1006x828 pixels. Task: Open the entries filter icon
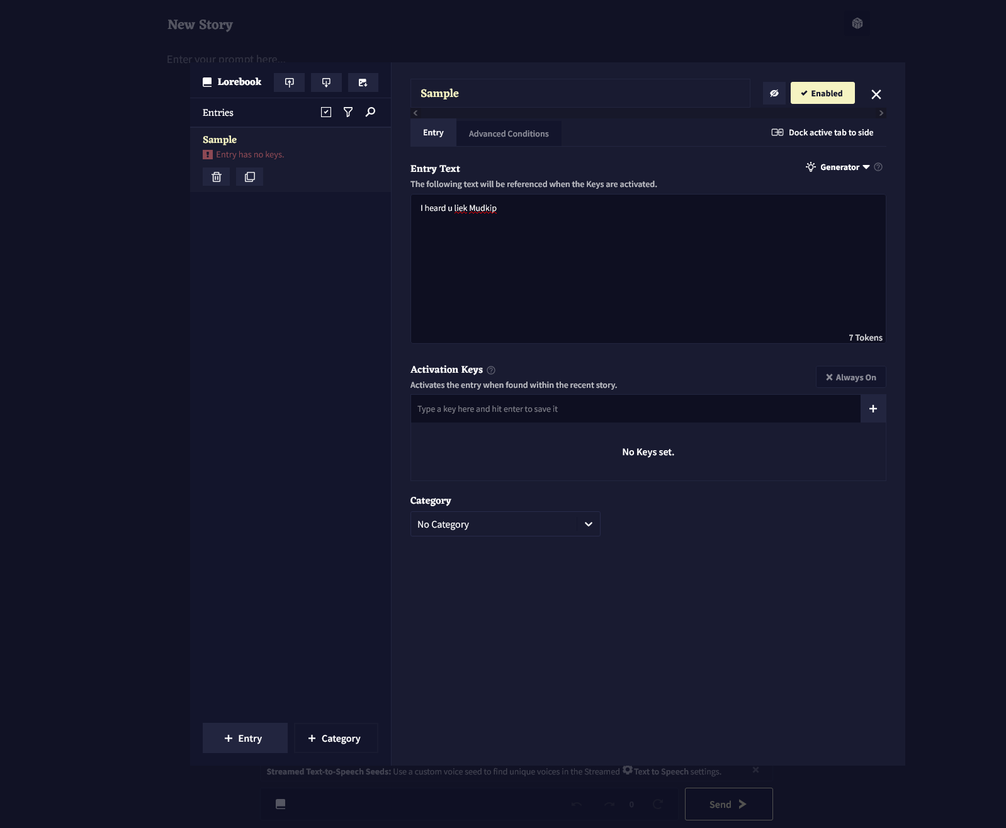click(348, 112)
